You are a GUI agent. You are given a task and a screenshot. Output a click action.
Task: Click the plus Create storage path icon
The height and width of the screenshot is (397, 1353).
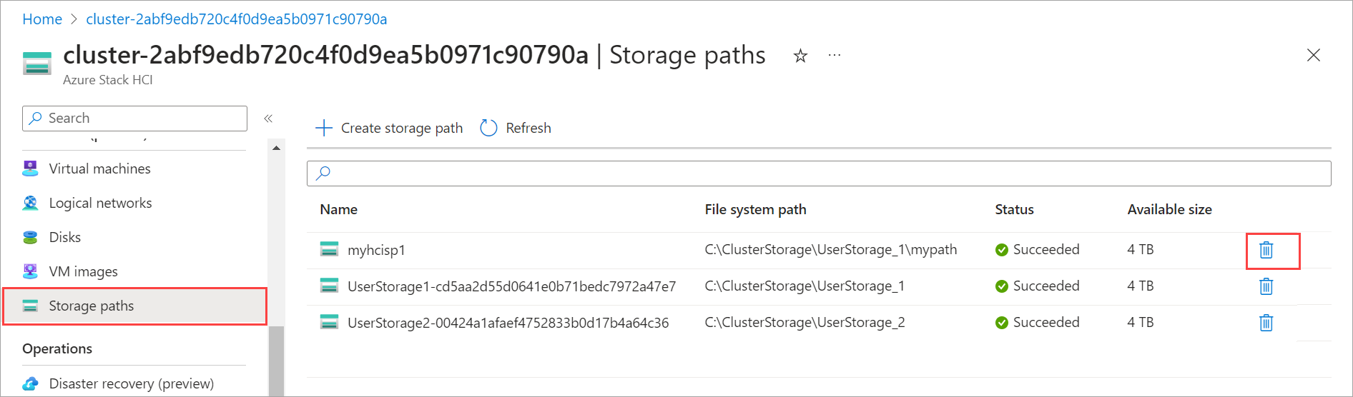(x=324, y=128)
